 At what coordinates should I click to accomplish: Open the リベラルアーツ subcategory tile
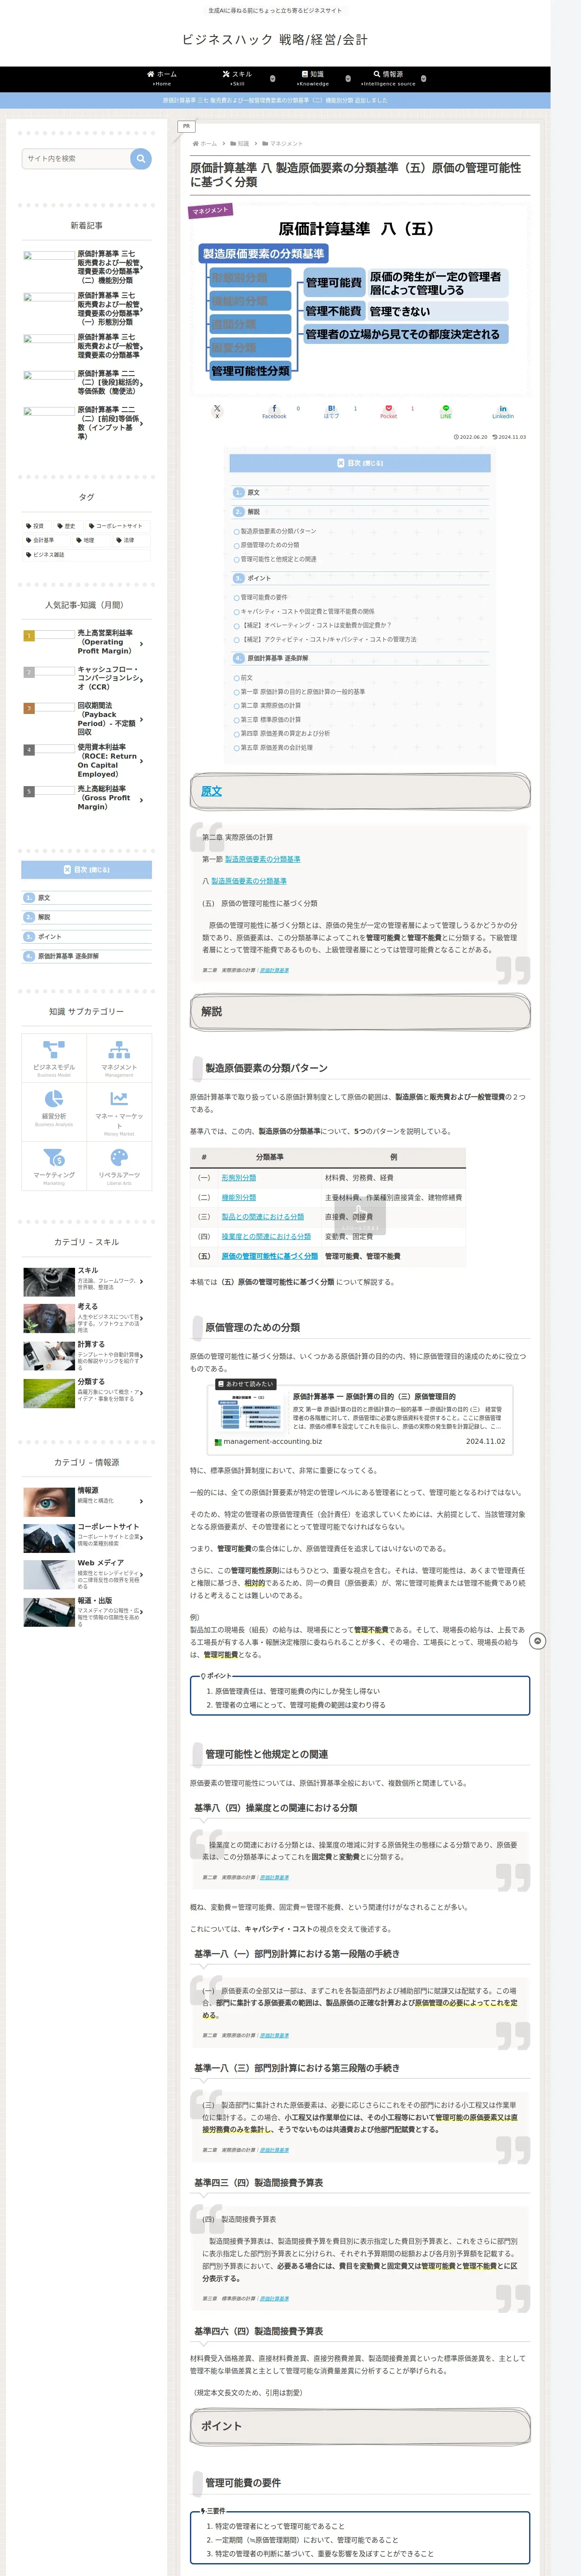point(119,1165)
